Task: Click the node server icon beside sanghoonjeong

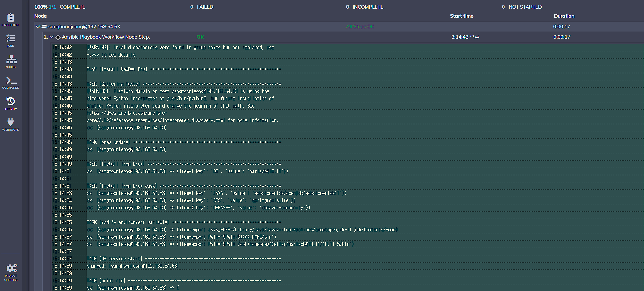Action: click(x=44, y=27)
